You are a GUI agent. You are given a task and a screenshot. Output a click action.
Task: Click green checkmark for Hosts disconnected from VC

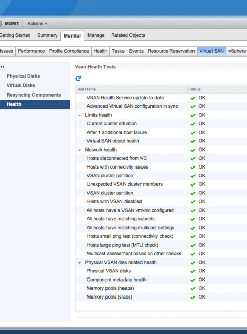(x=193, y=158)
